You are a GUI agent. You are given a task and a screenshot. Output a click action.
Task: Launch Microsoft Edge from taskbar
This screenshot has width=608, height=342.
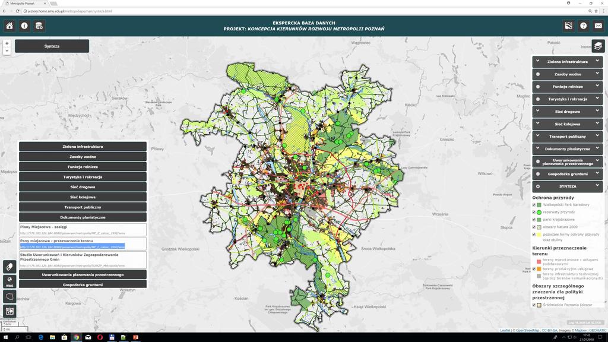pos(41,337)
